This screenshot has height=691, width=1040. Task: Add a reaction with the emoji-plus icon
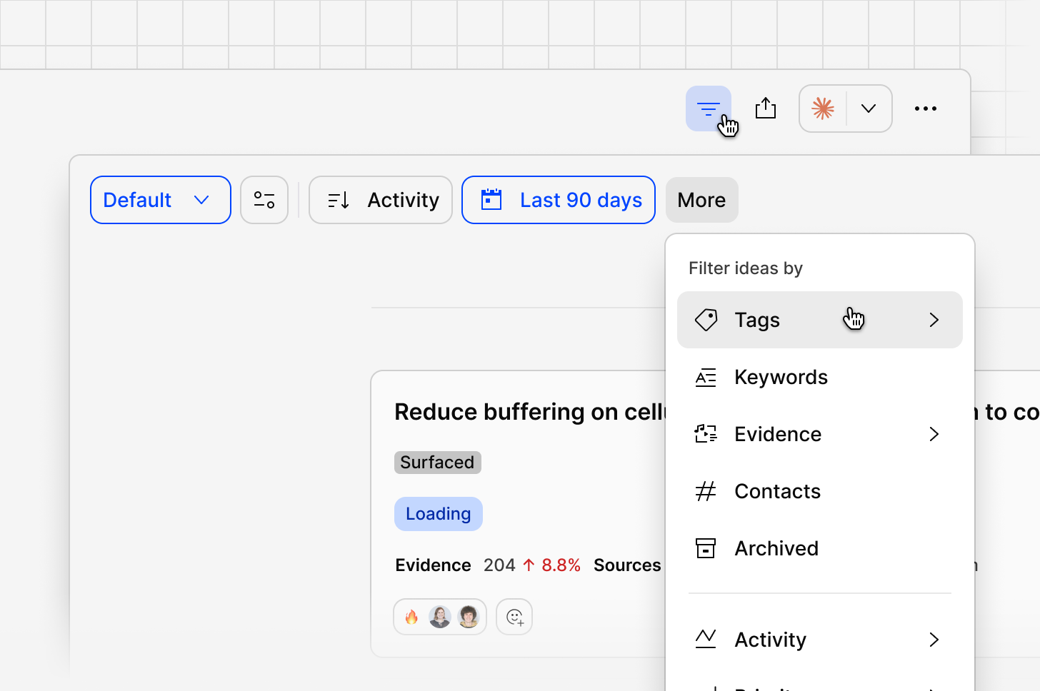(514, 617)
